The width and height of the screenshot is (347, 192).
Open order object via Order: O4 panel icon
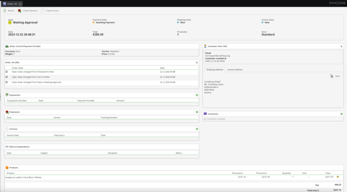tap(197, 63)
